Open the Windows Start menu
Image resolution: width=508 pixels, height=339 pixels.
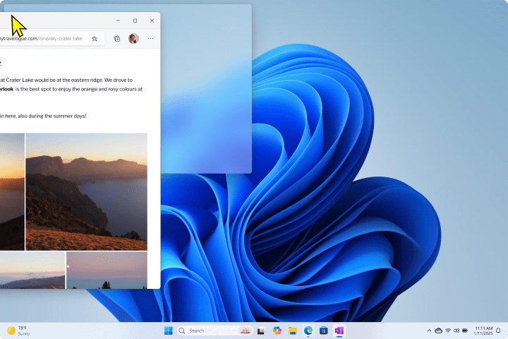169,331
